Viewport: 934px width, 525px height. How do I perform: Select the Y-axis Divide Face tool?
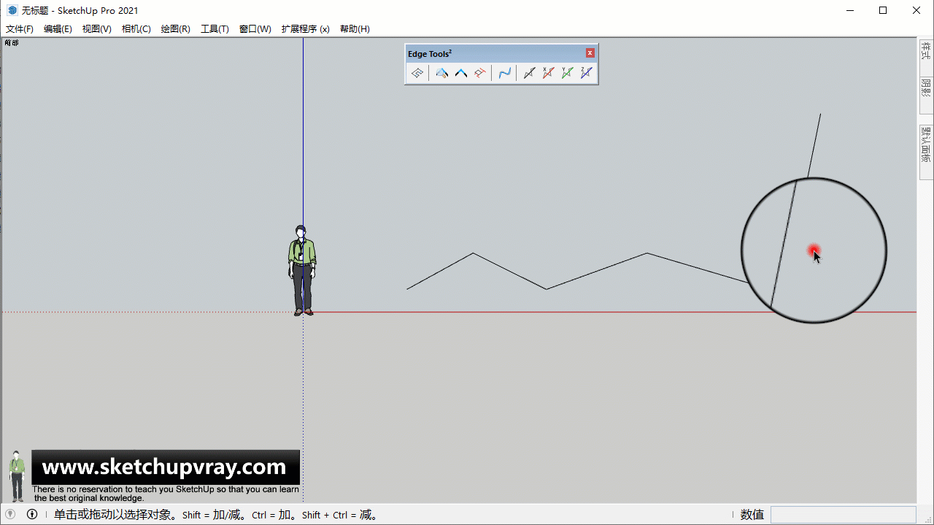[567, 73]
